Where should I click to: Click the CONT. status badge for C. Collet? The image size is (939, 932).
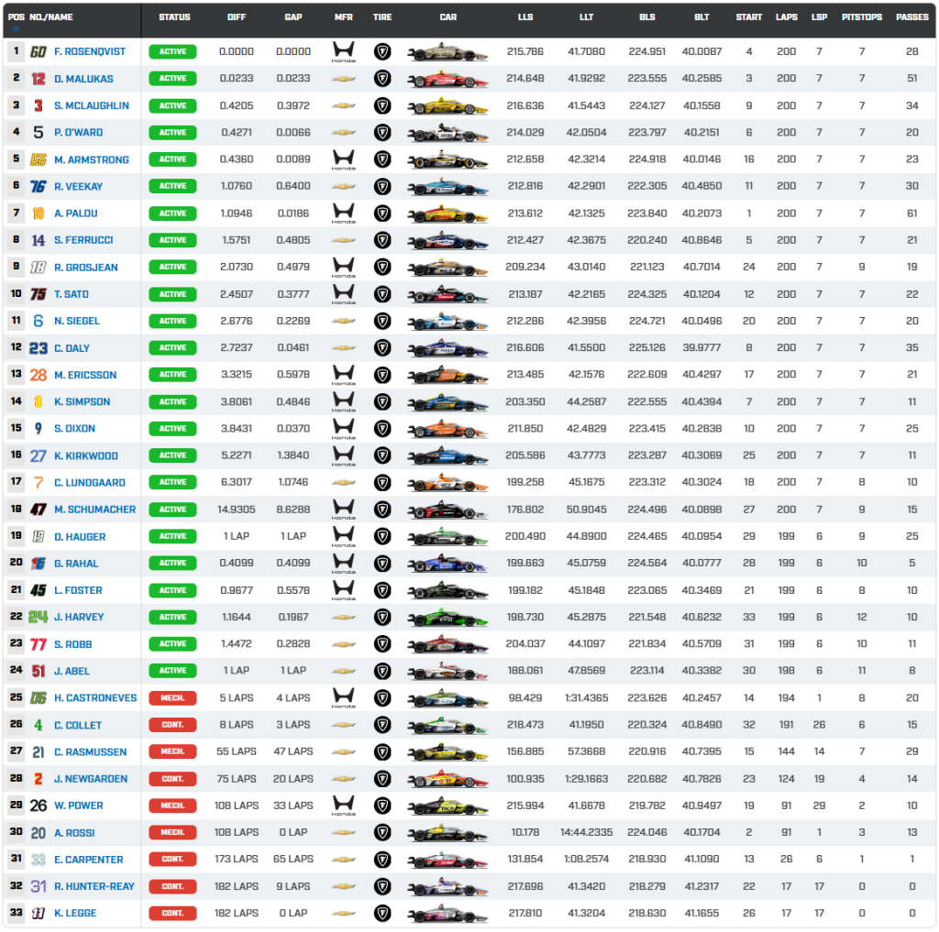pos(172,725)
